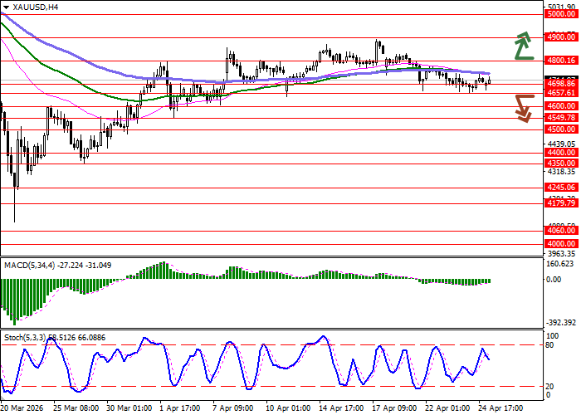This screenshot has width=581, height=415.
Task: Click the red downward arrow icon
Action: [x=522, y=108]
